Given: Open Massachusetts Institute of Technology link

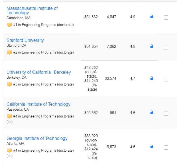Looking at the screenshot, I should [32, 10].
